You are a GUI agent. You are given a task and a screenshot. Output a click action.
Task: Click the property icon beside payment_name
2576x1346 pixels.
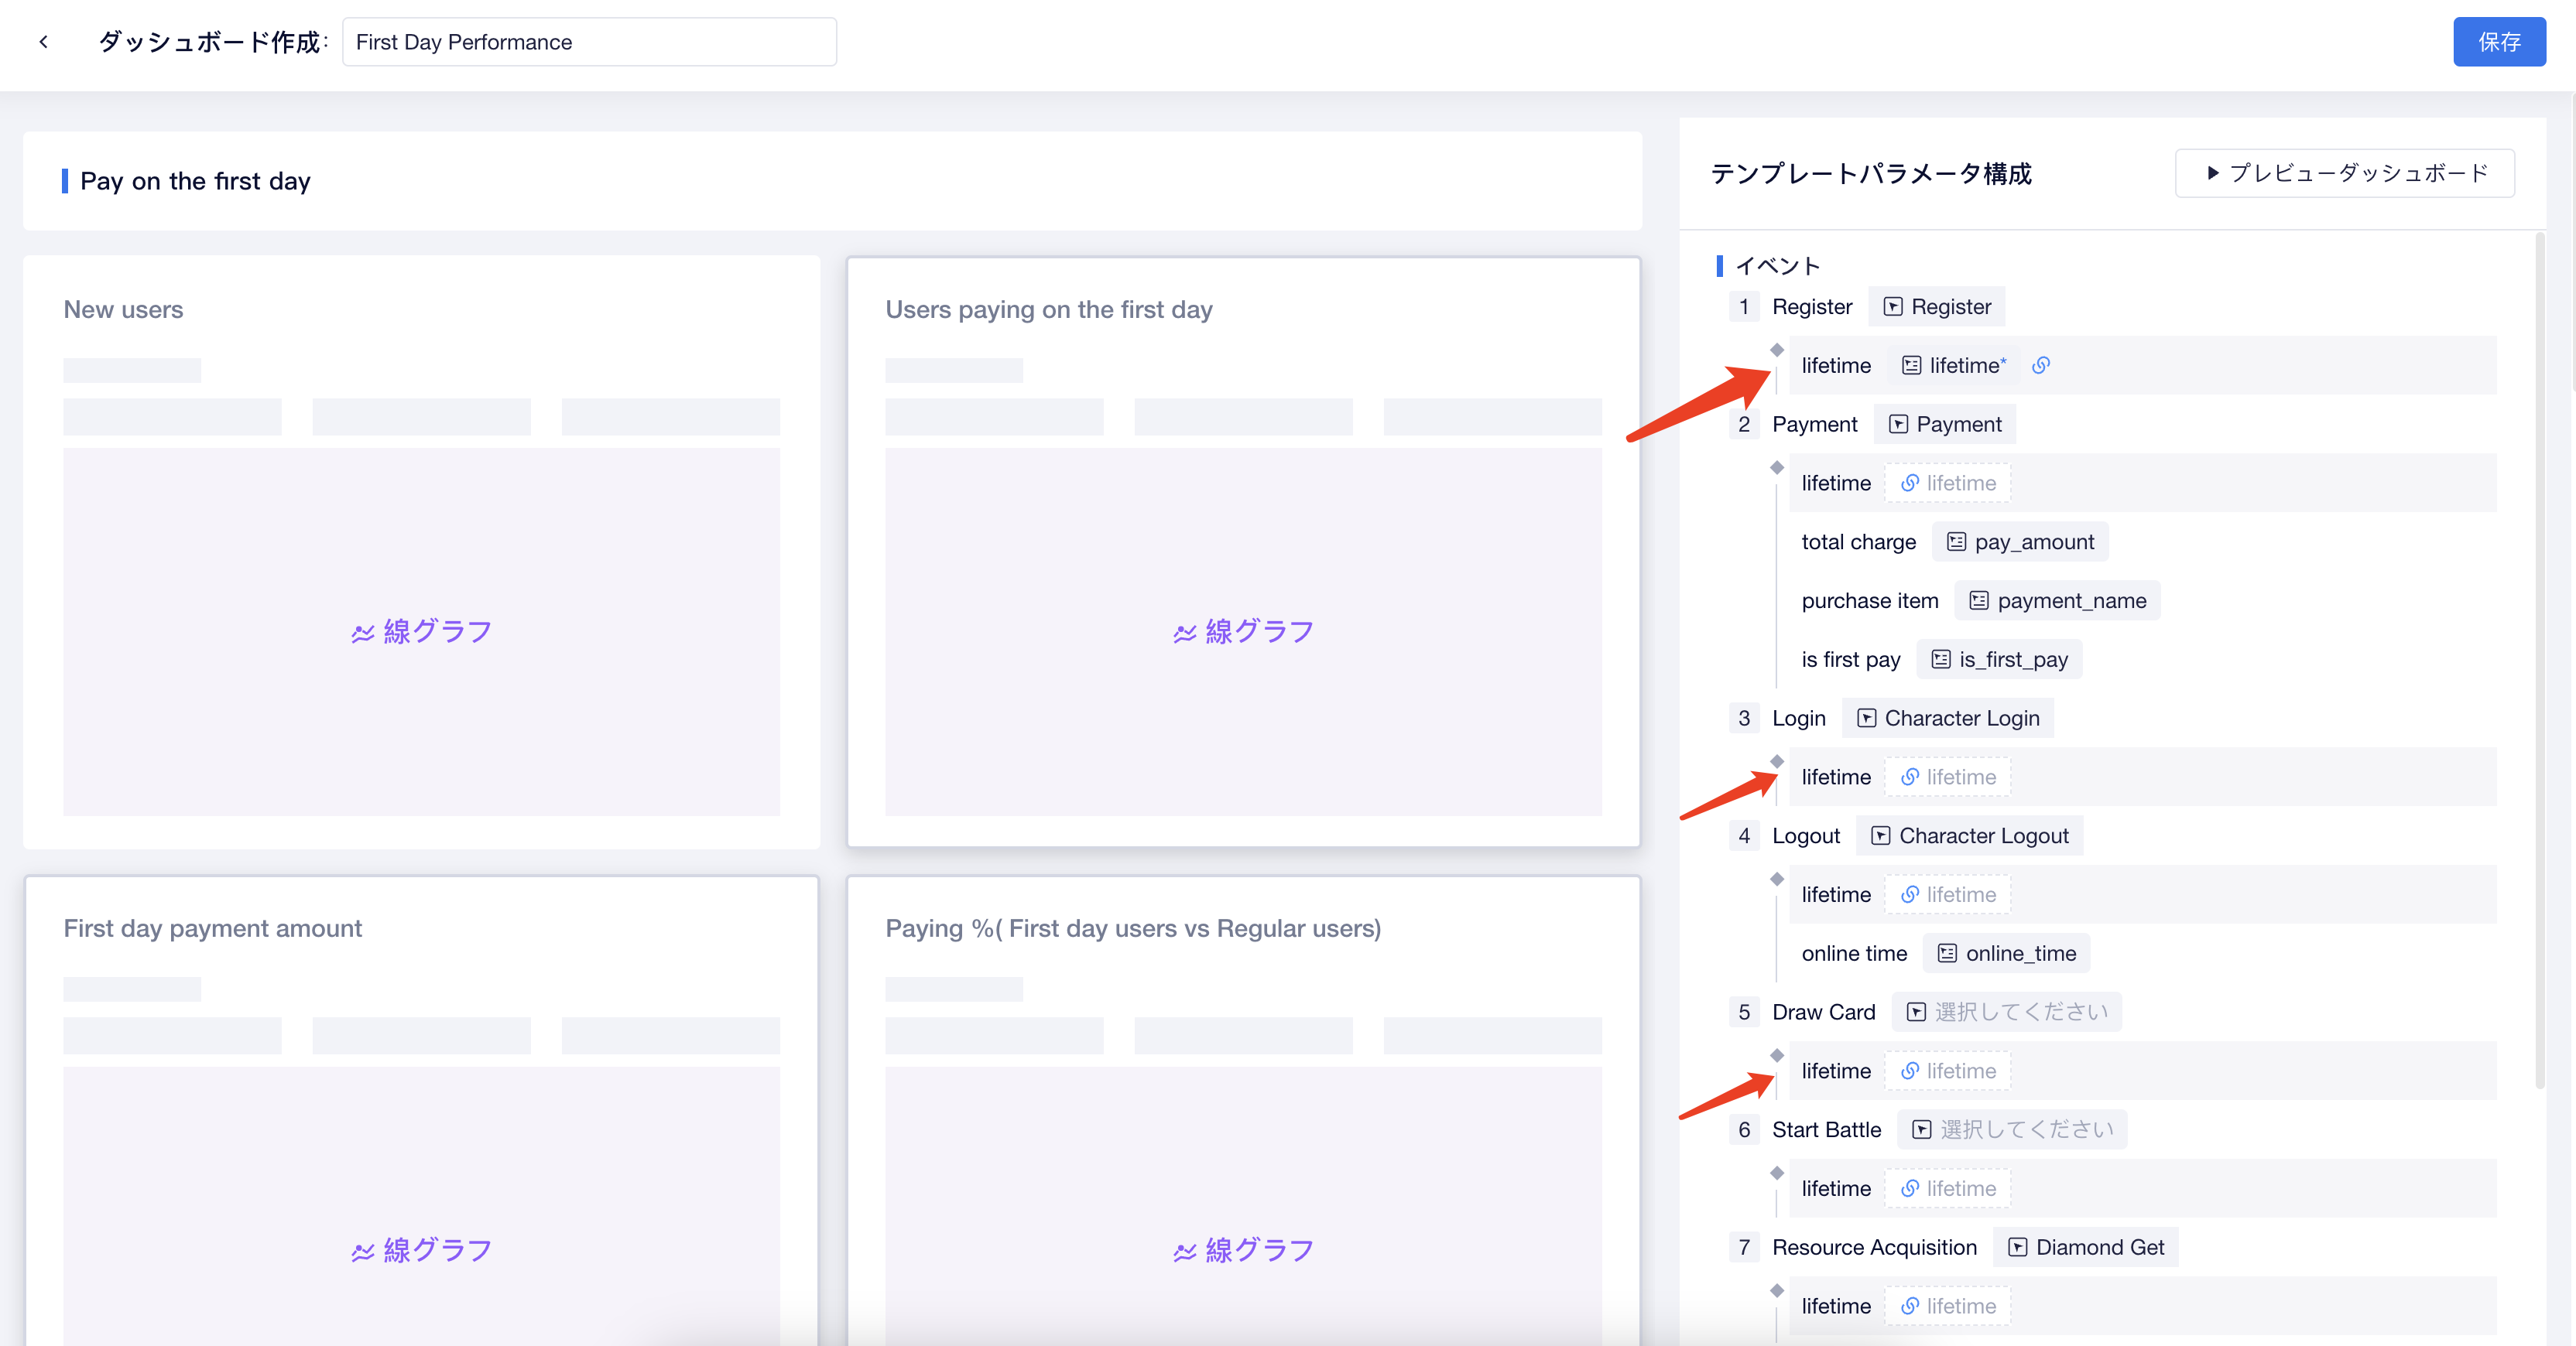pos(1979,602)
